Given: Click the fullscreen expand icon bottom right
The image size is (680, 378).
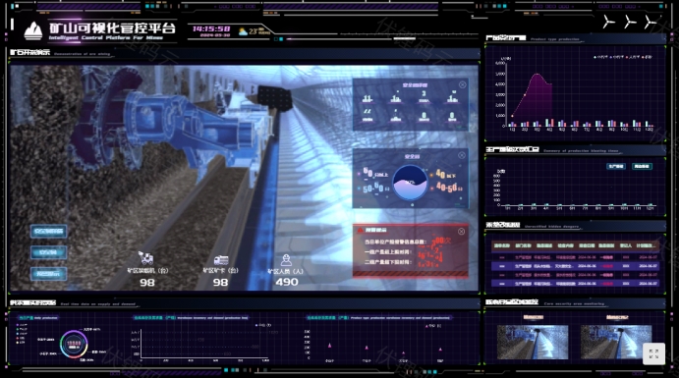Looking at the screenshot, I should 653,353.
